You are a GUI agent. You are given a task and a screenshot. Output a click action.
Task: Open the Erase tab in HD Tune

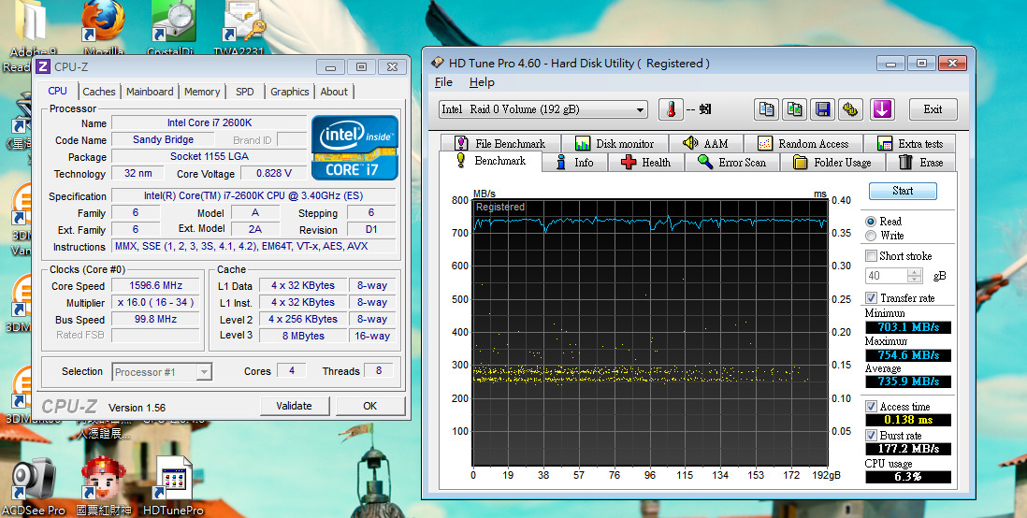(921, 163)
